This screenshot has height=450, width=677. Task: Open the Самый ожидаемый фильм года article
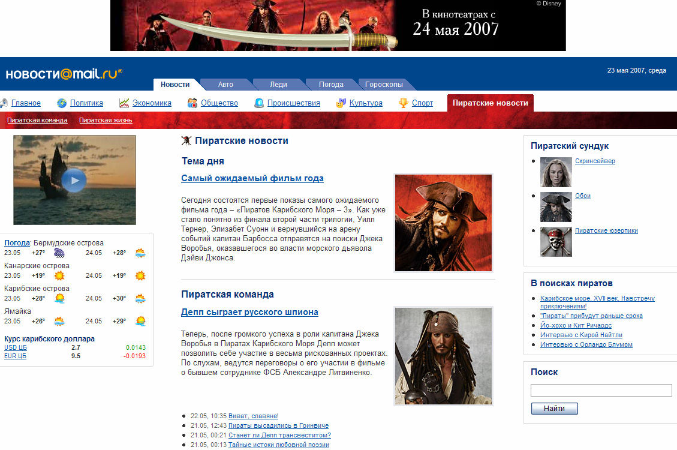[252, 178]
